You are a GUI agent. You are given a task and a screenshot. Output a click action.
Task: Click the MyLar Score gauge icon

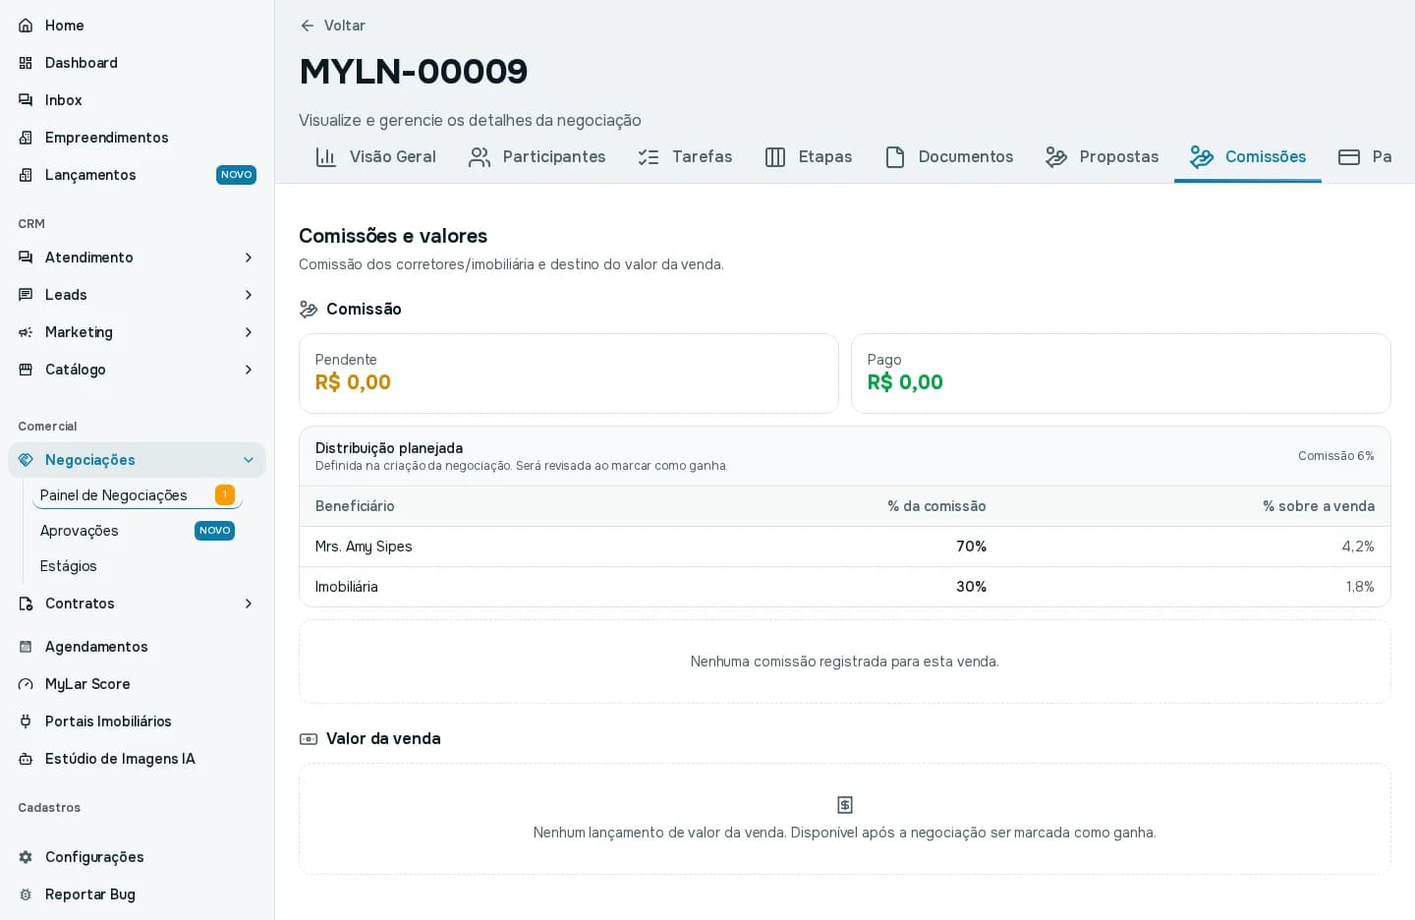[26, 684]
